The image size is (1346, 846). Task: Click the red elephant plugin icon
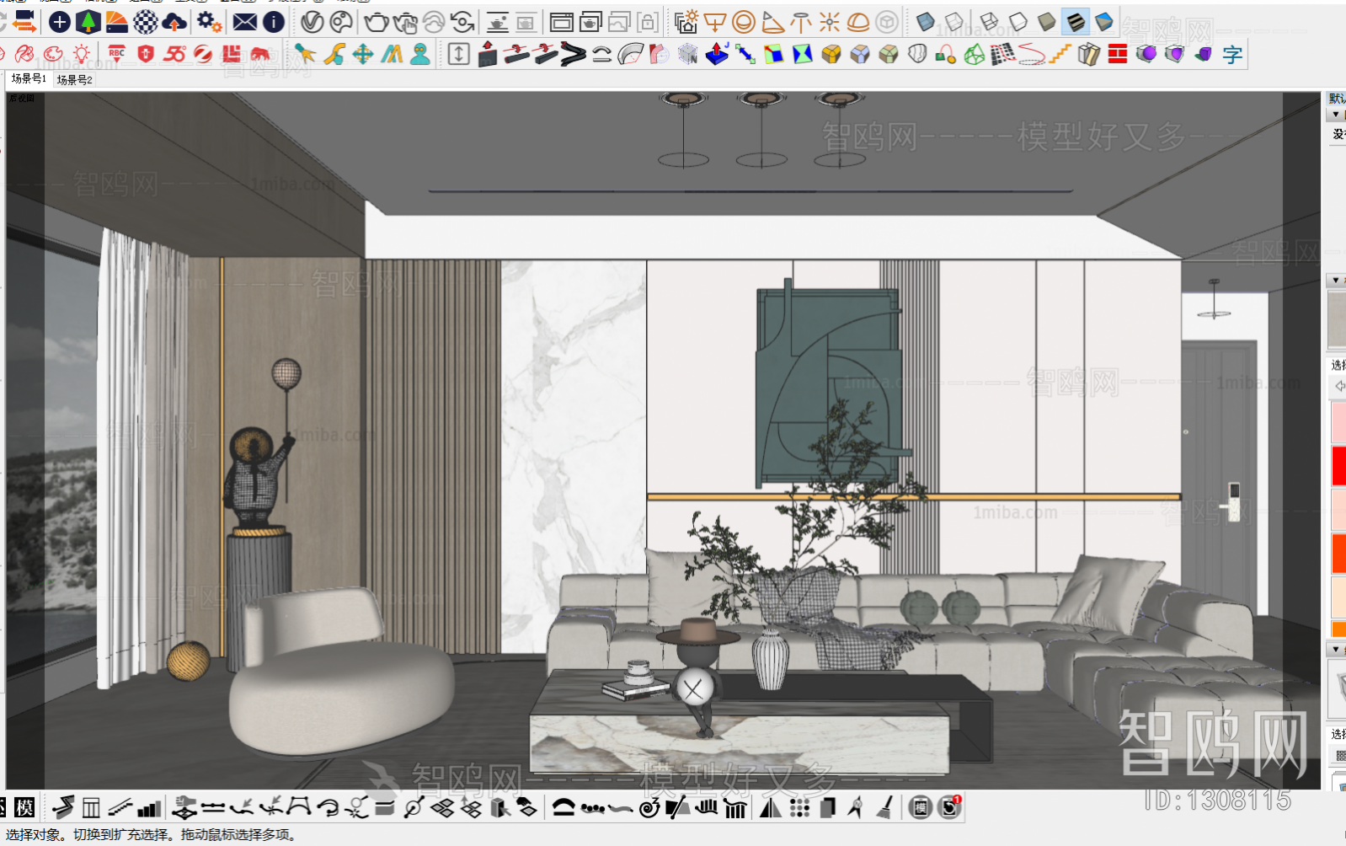click(260, 54)
